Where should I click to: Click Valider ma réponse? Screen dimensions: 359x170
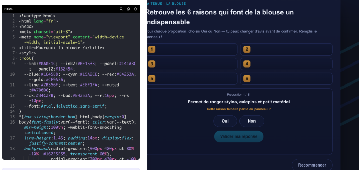click(238, 136)
